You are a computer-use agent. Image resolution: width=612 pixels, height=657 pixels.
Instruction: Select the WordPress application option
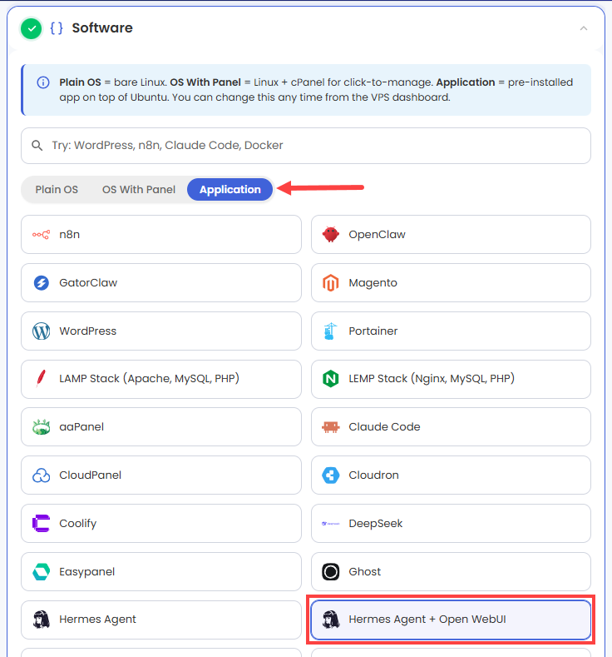[x=161, y=331]
